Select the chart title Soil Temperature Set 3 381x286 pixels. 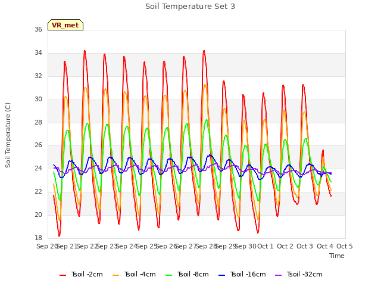[x=190, y=7]
